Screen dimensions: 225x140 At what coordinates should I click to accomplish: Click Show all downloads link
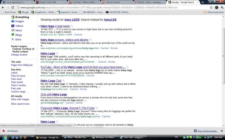(207, 131)
